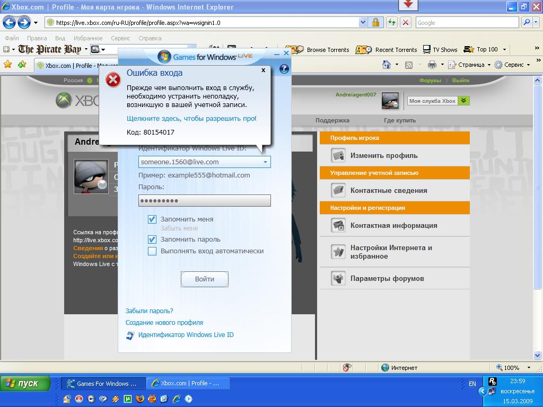Click the Поддержка navigation link
543x407 pixels.
click(x=332, y=120)
